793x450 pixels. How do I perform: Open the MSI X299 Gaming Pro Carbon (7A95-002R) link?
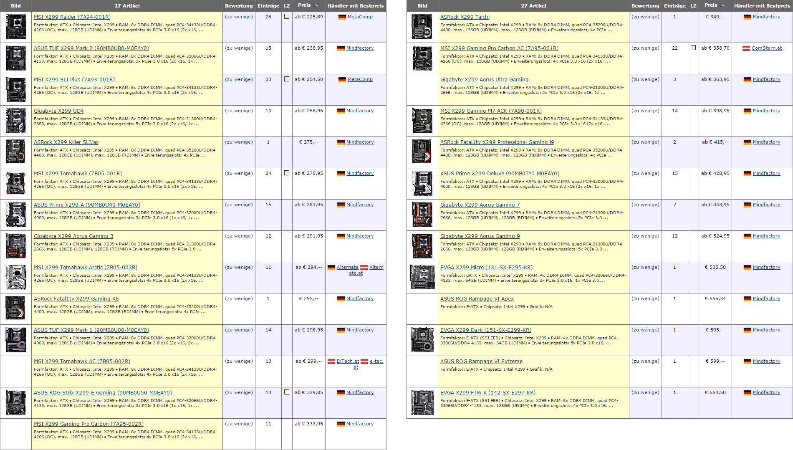(89, 424)
